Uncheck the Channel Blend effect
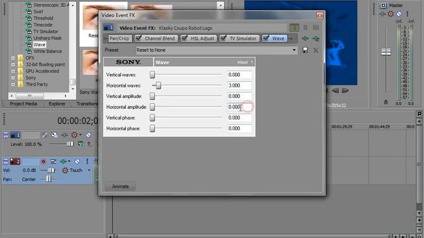This screenshot has width=424, height=238. (x=138, y=38)
